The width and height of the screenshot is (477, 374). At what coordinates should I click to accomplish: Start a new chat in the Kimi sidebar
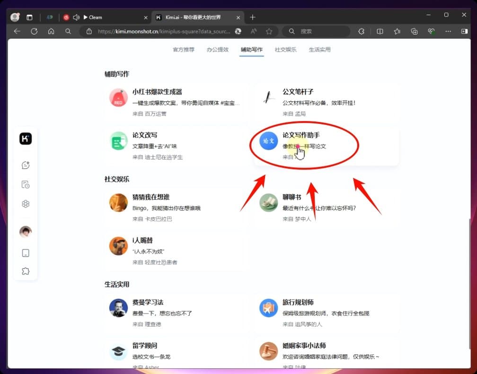coord(26,165)
